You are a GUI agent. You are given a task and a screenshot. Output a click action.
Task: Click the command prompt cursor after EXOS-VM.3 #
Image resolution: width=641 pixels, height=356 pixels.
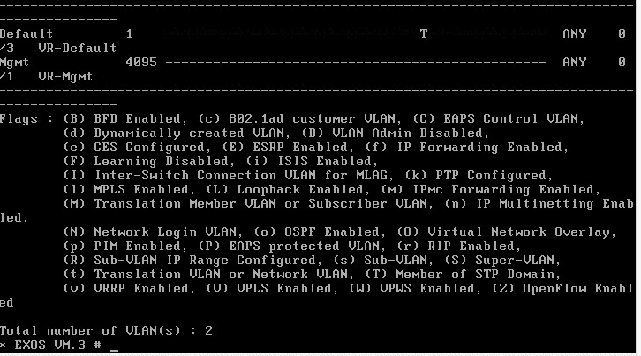pyautogui.click(x=115, y=345)
